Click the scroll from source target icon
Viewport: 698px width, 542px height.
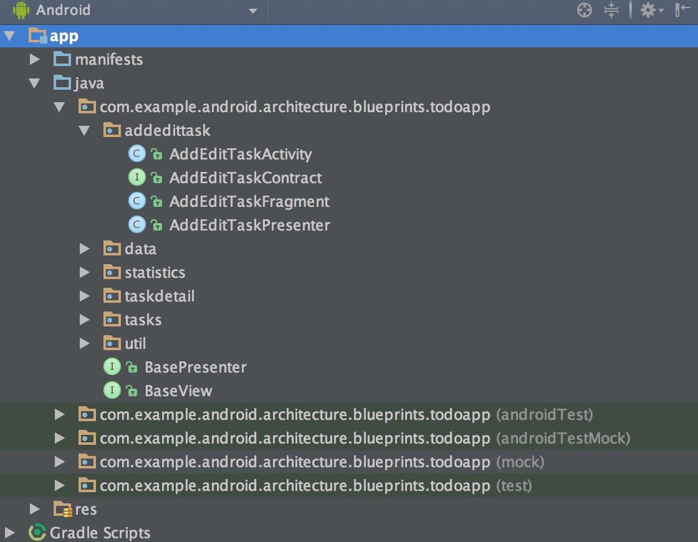click(x=584, y=10)
